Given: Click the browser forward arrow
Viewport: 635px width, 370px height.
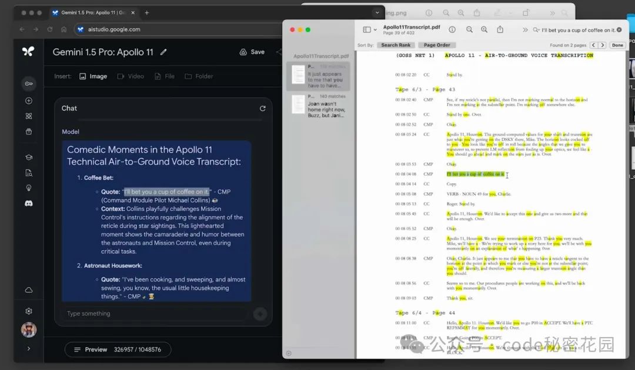Looking at the screenshot, I should (36, 29).
